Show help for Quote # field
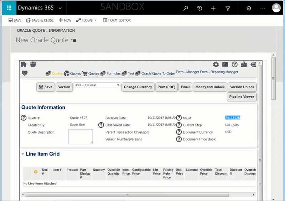This screenshot has height=201, width=285. (x=24, y=118)
